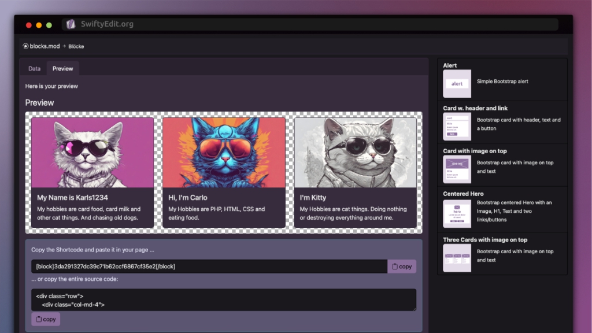Image resolution: width=592 pixels, height=333 pixels.
Task: Click the 'Three Cards with image on top' thumbnail
Action: (457, 258)
